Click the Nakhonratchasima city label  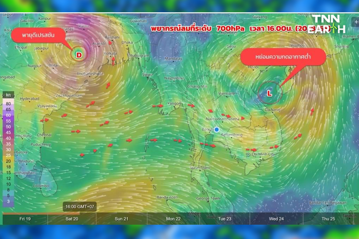222,119
